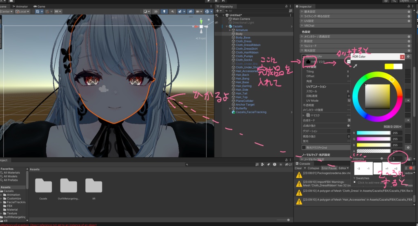Image resolution: width=418 pixels, height=226 pixels.
Task: Click the black emission texture slot
Action: coord(308,62)
